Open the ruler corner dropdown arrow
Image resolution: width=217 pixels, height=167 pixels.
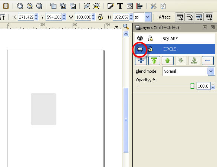click(117, 27)
